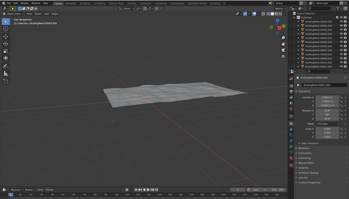Select the Add Cube tool
The image size is (349, 199).
pos(6,81)
